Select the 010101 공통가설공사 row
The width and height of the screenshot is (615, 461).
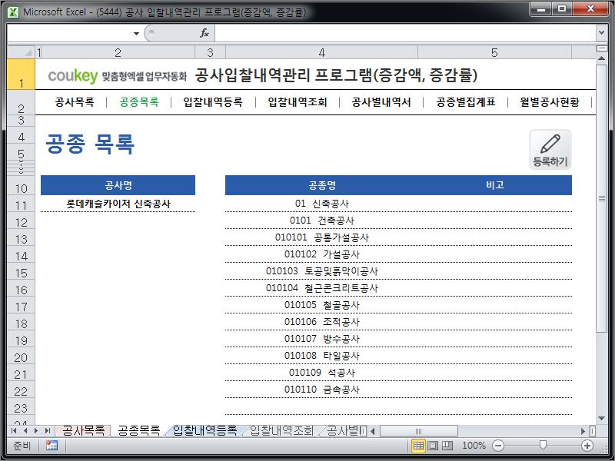(398, 237)
